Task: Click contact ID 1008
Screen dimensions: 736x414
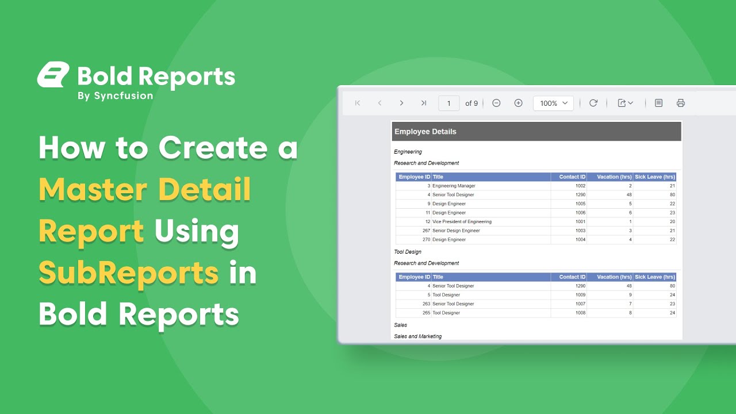Action: pyautogui.click(x=580, y=313)
